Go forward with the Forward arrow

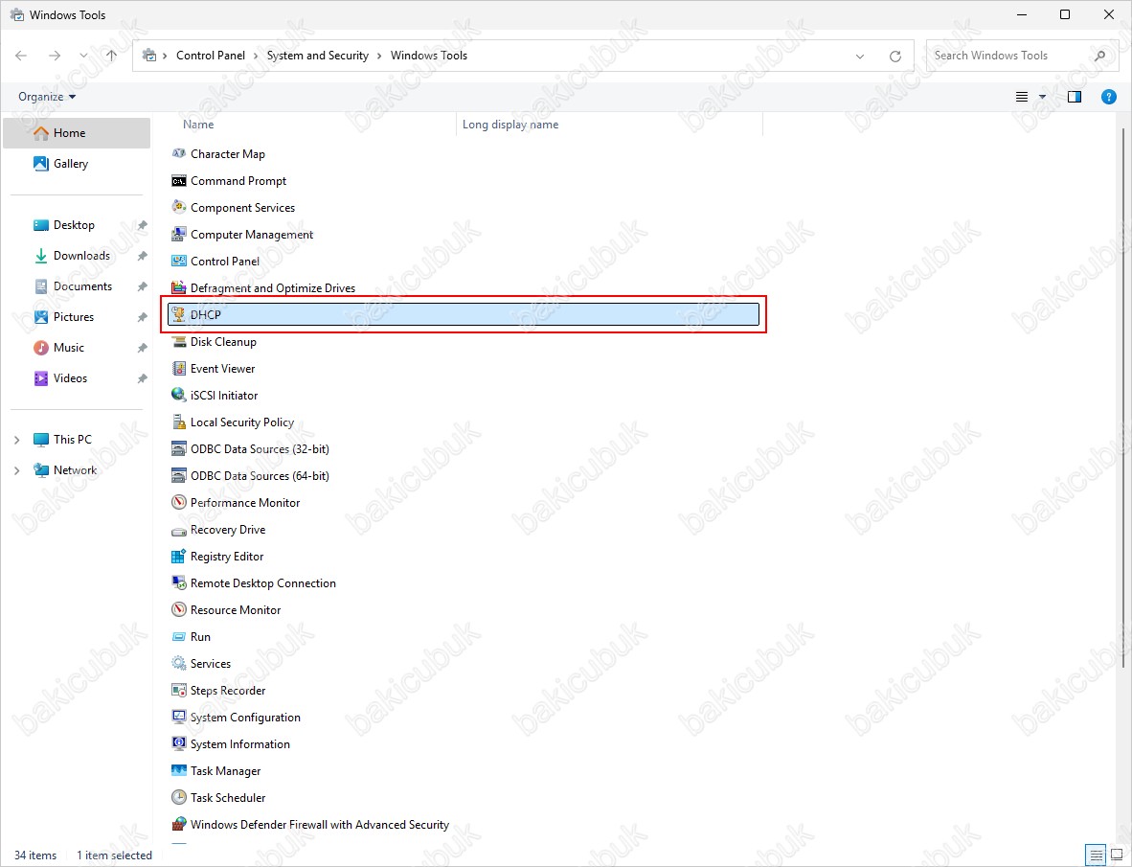[55, 56]
